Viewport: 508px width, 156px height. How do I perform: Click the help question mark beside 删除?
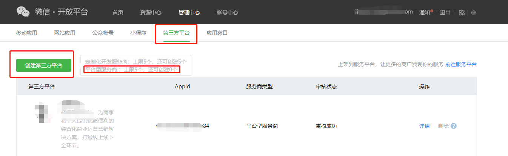pyautogui.click(x=454, y=126)
